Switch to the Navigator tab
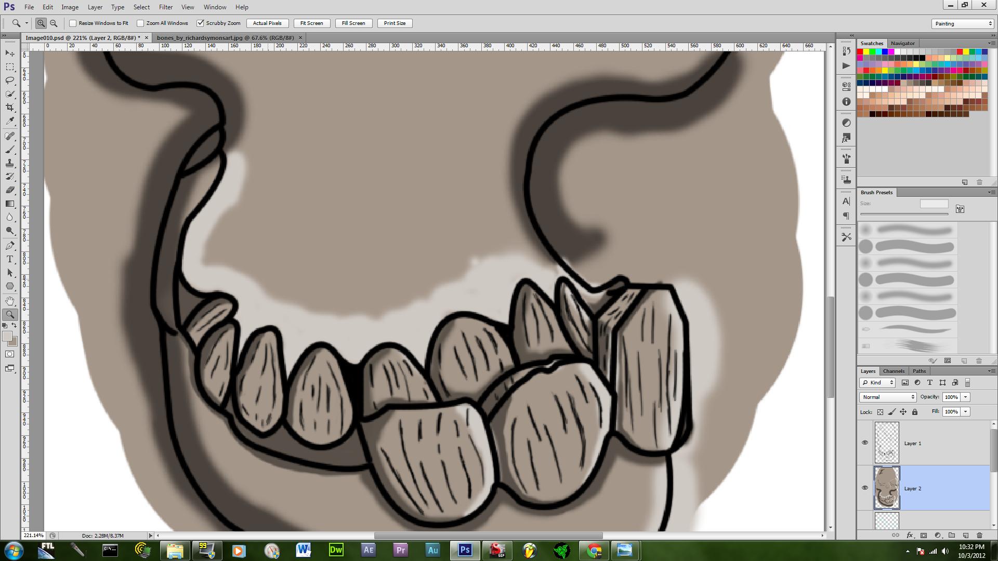This screenshot has width=998, height=561. click(x=902, y=43)
